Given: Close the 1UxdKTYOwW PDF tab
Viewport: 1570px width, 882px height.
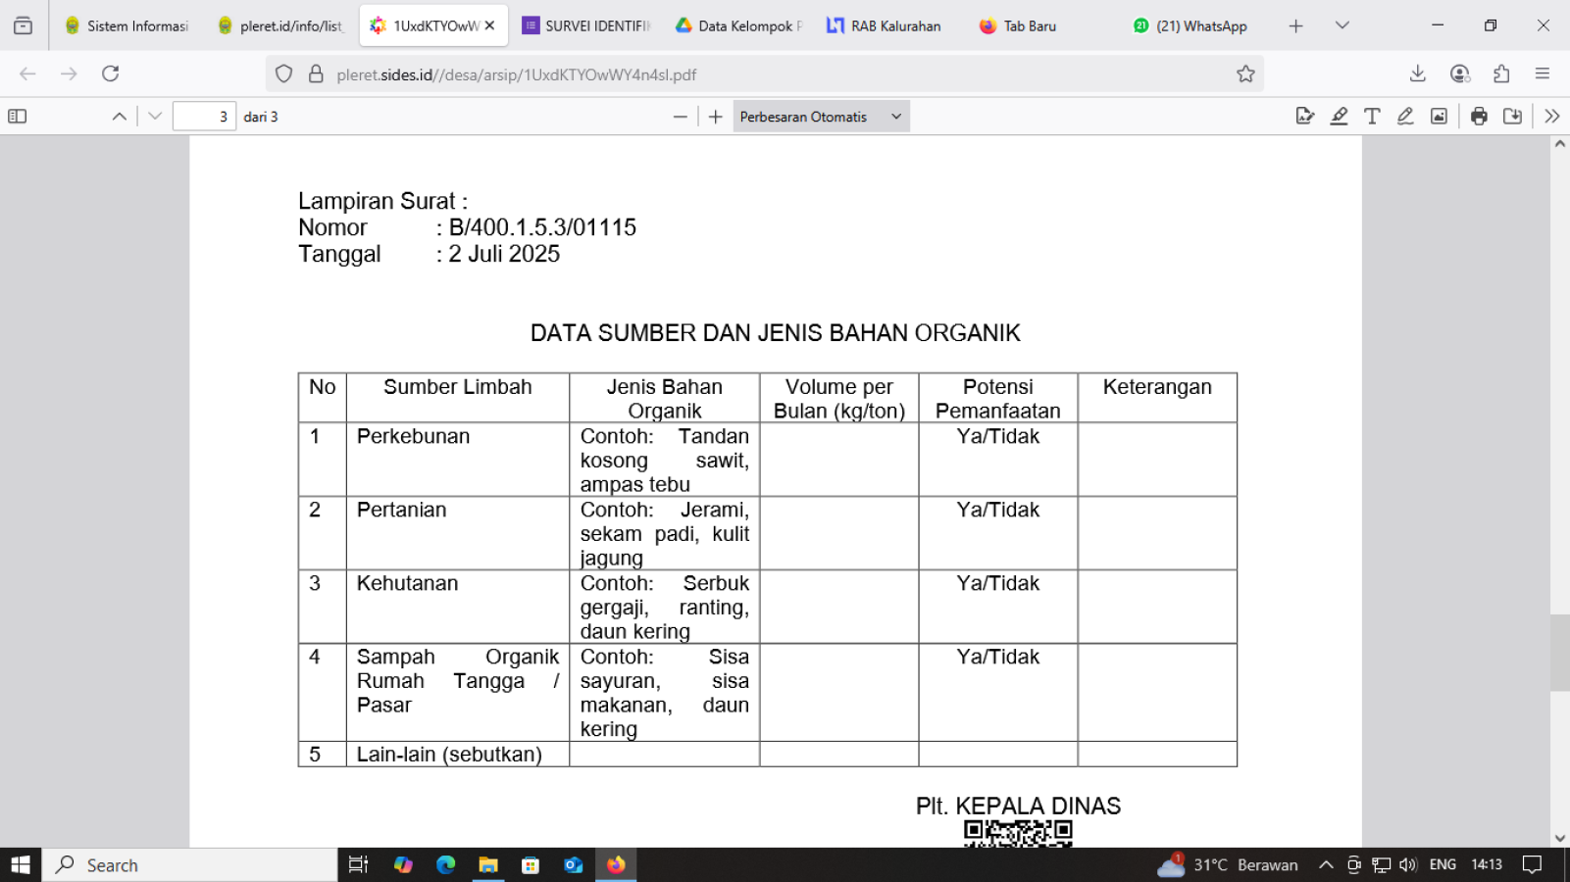Looking at the screenshot, I should pos(489,26).
